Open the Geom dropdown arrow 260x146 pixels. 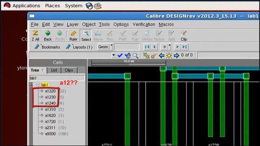[x=111, y=47]
